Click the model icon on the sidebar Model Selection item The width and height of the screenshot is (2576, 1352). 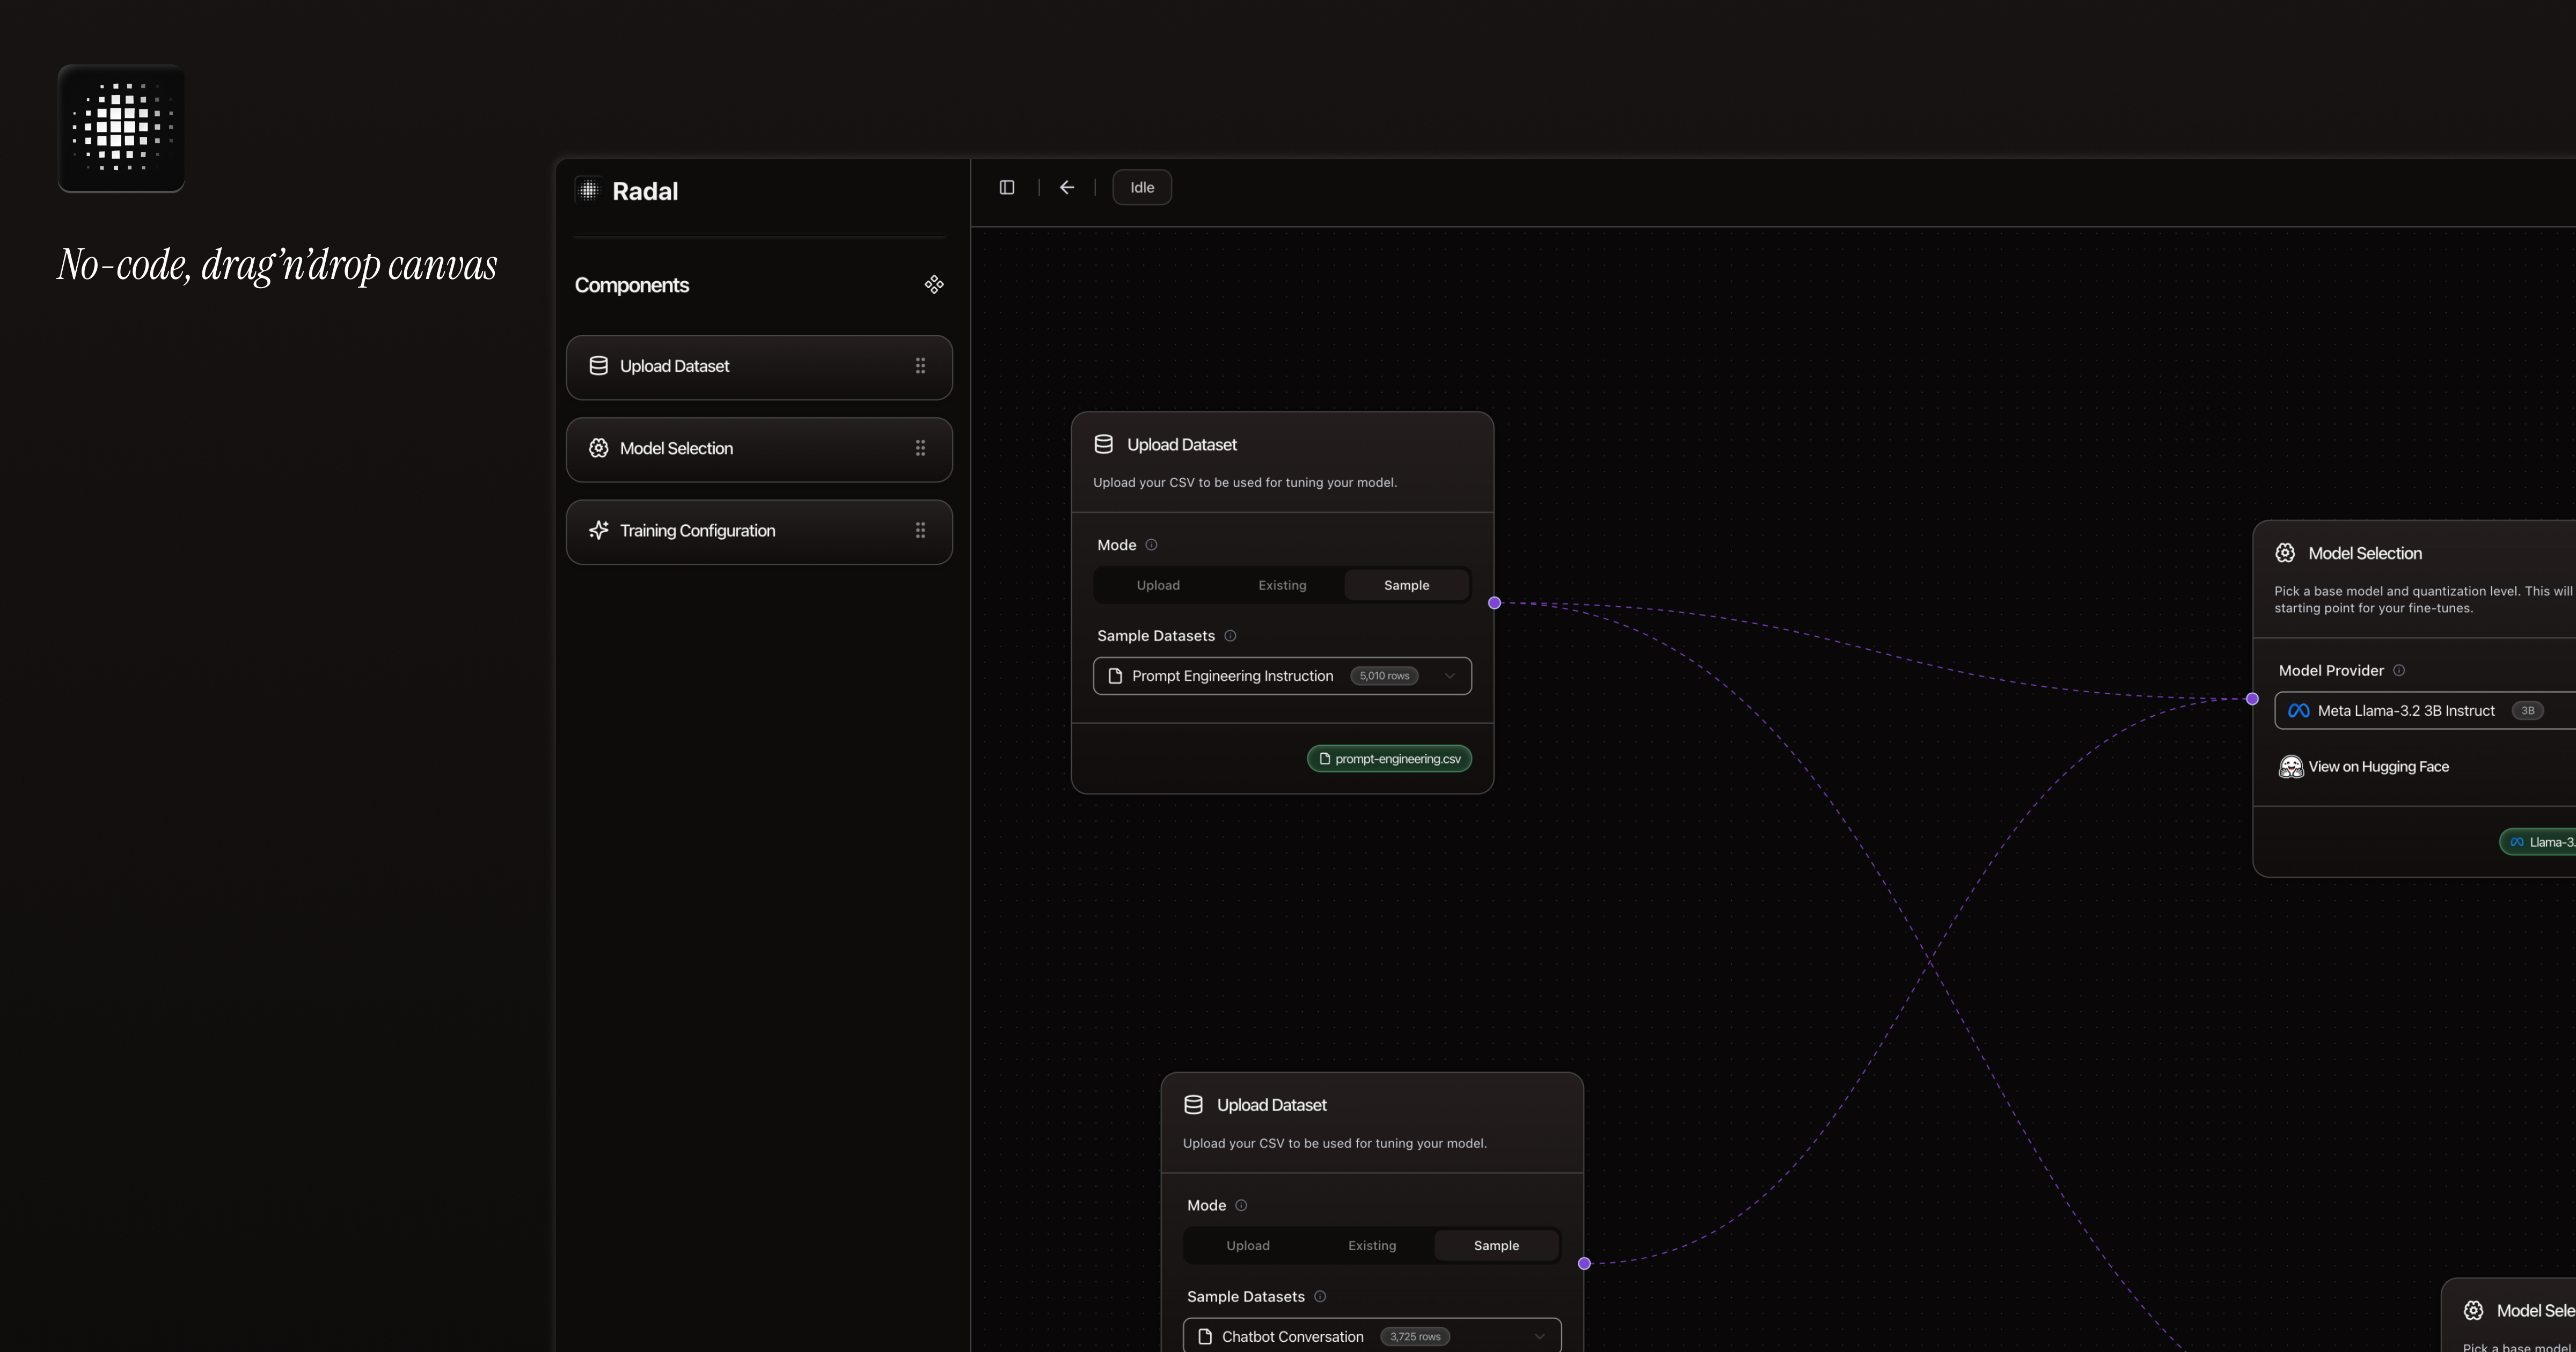click(599, 448)
